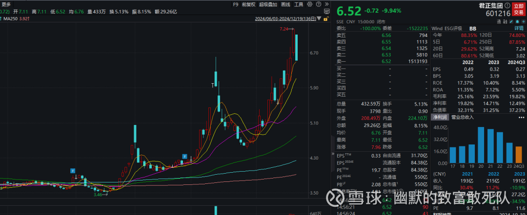Click the 立即交易 trade now button
527x215 pixels.
tap(519, 9)
